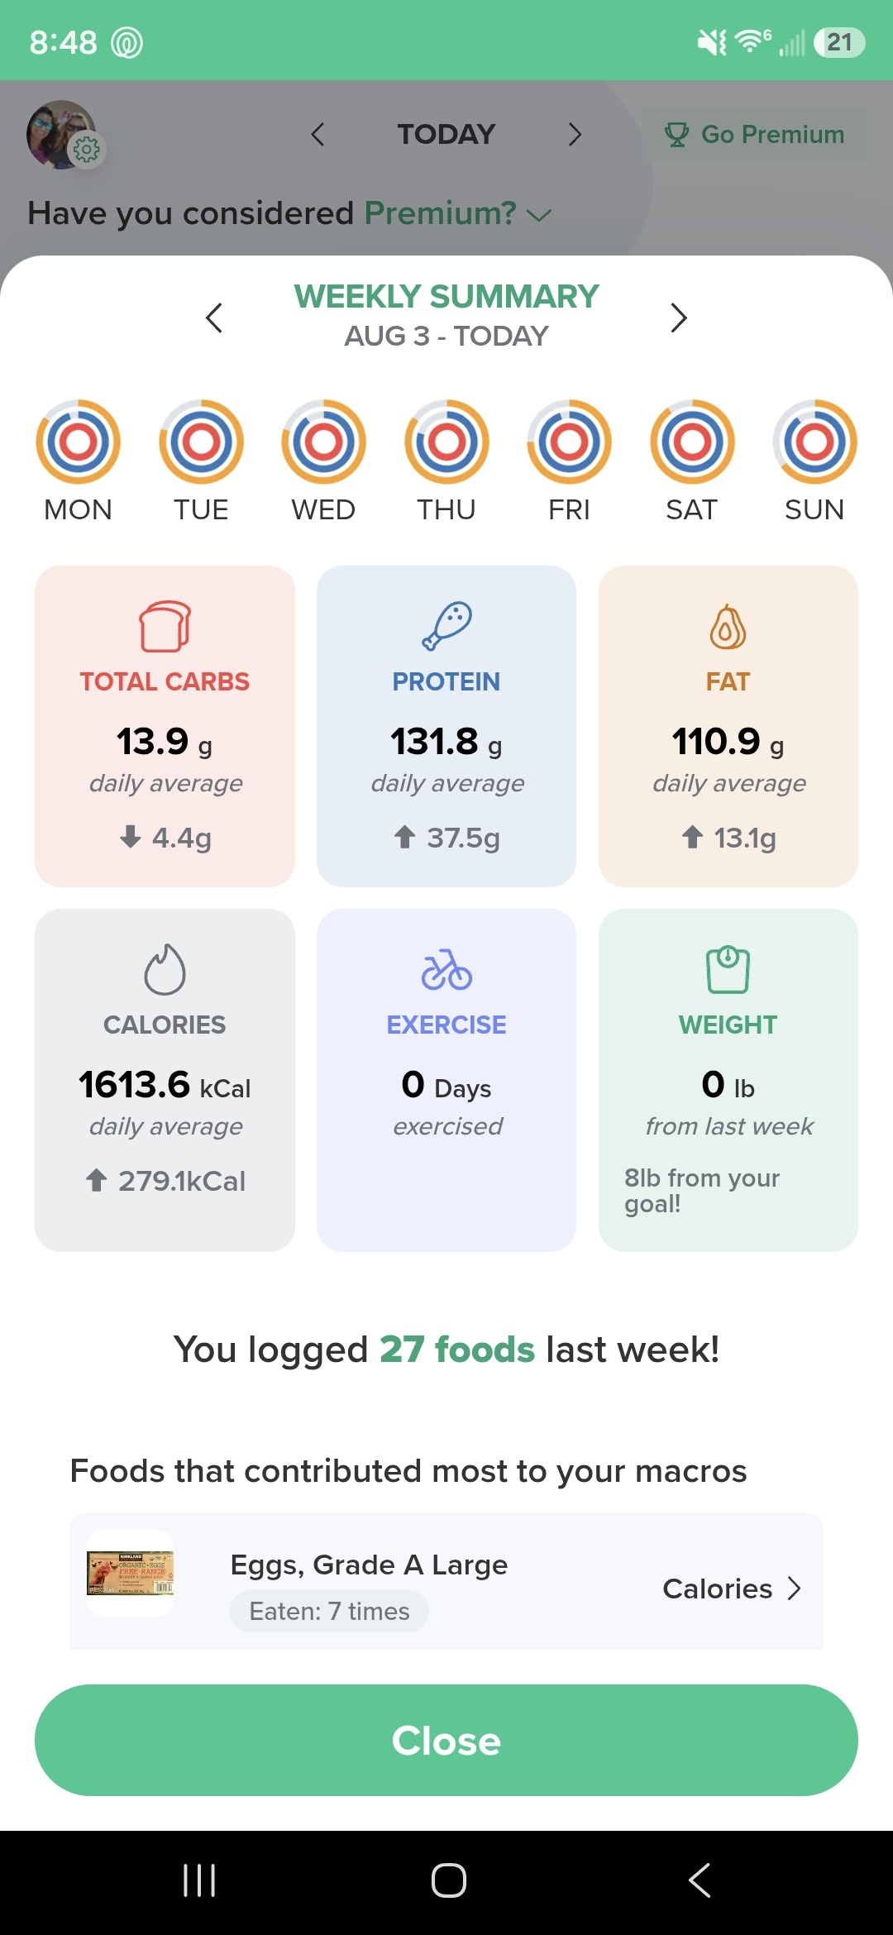Navigate to the previous day arrow beside TODAY
Image resolution: width=893 pixels, height=1935 pixels.
[x=318, y=134]
